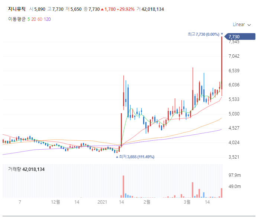Click the 3월 date axis label
This screenshot has width=261, height=223.
pyautogui.click(x=187, y=202)
